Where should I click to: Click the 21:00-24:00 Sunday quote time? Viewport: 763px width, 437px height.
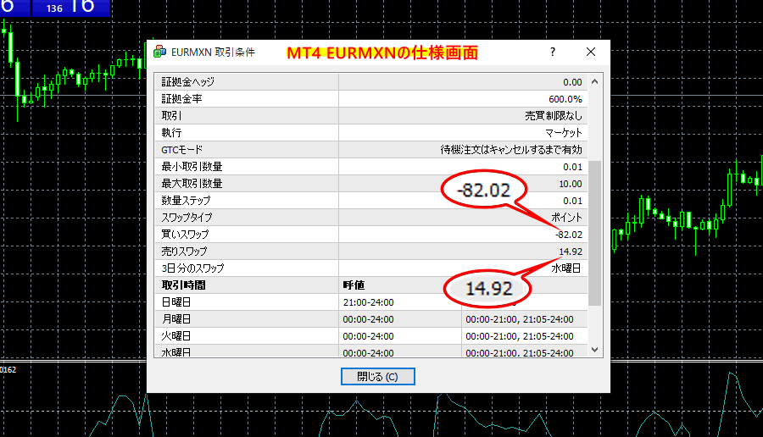369,302
